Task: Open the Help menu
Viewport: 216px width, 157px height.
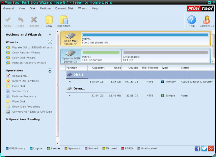Action: tap(95, 8)
